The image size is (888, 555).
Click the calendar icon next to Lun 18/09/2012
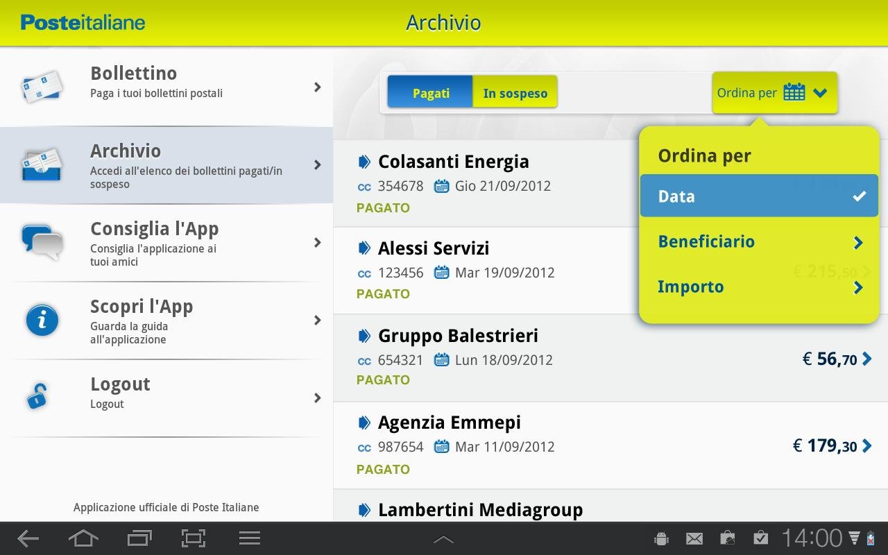(x=441, y=359)
